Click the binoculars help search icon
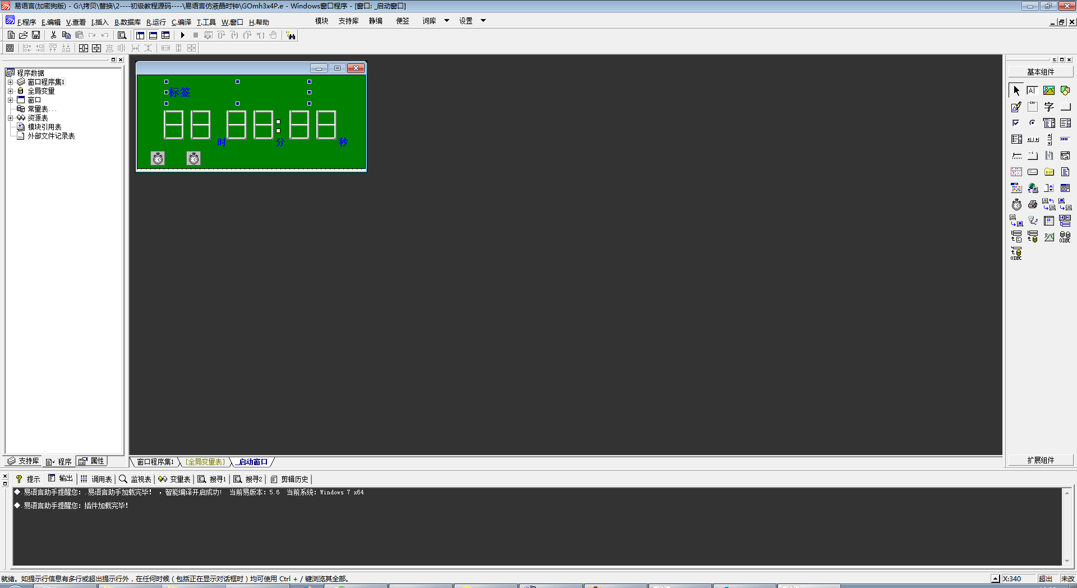Screen dimensions: 1077x588 click(291, 35)
